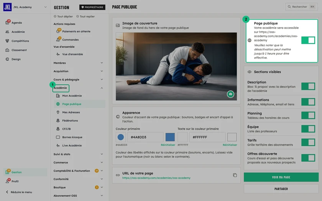Toggle the Page publique switch
This screenshot has width=322, height=201.
[x=308, y=40]
